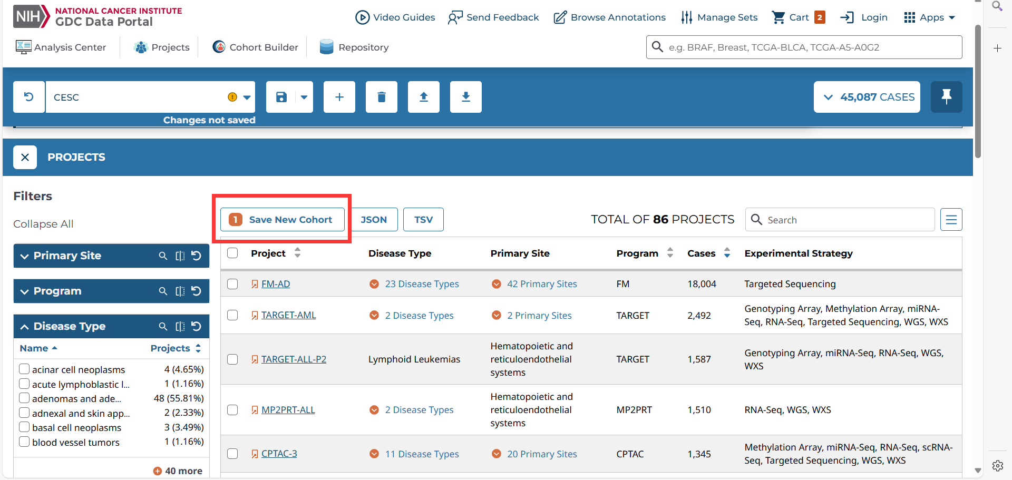Select the TARGET-AML row checkbox
1012x480 pixels.
[232, 315]
